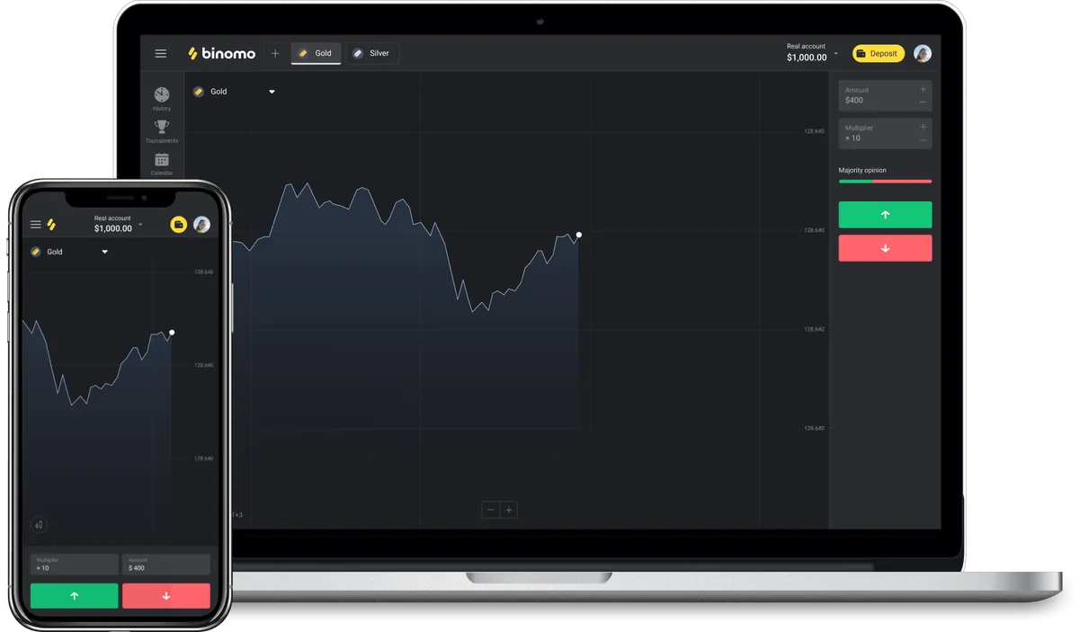
Task: Switch to the Silver tab
Action: pos(372,54)
